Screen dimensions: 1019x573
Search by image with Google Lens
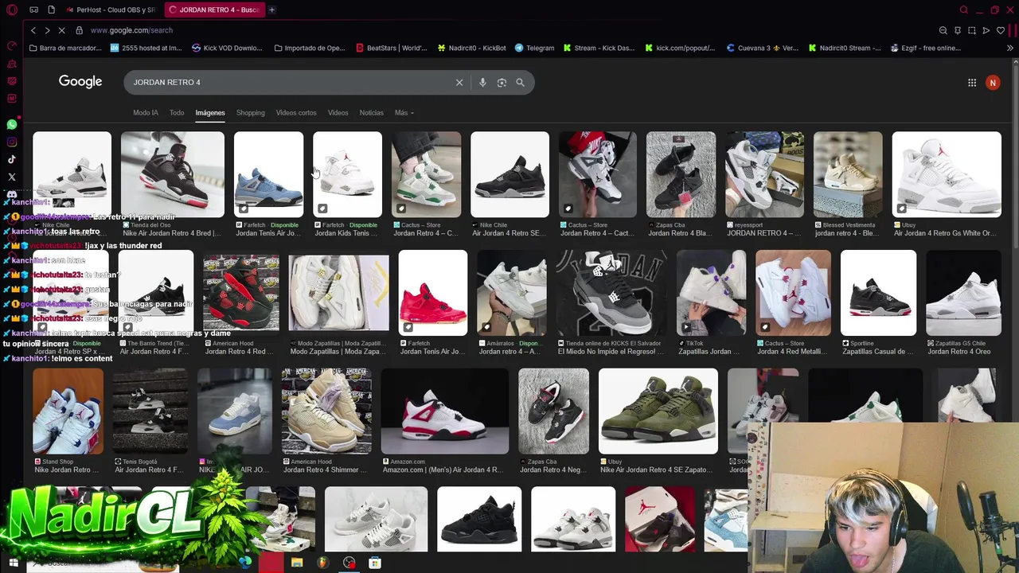point(502,82)
